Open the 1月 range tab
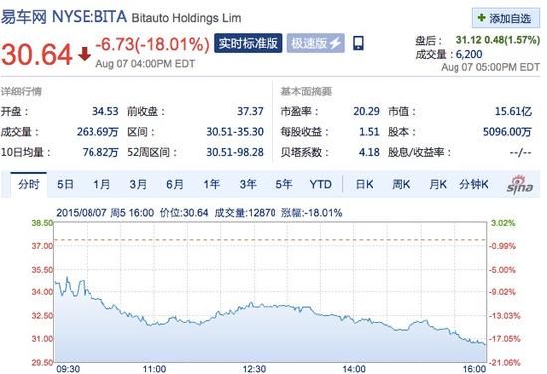The width and height of the screenshot is (547, 374). [101, 184]
